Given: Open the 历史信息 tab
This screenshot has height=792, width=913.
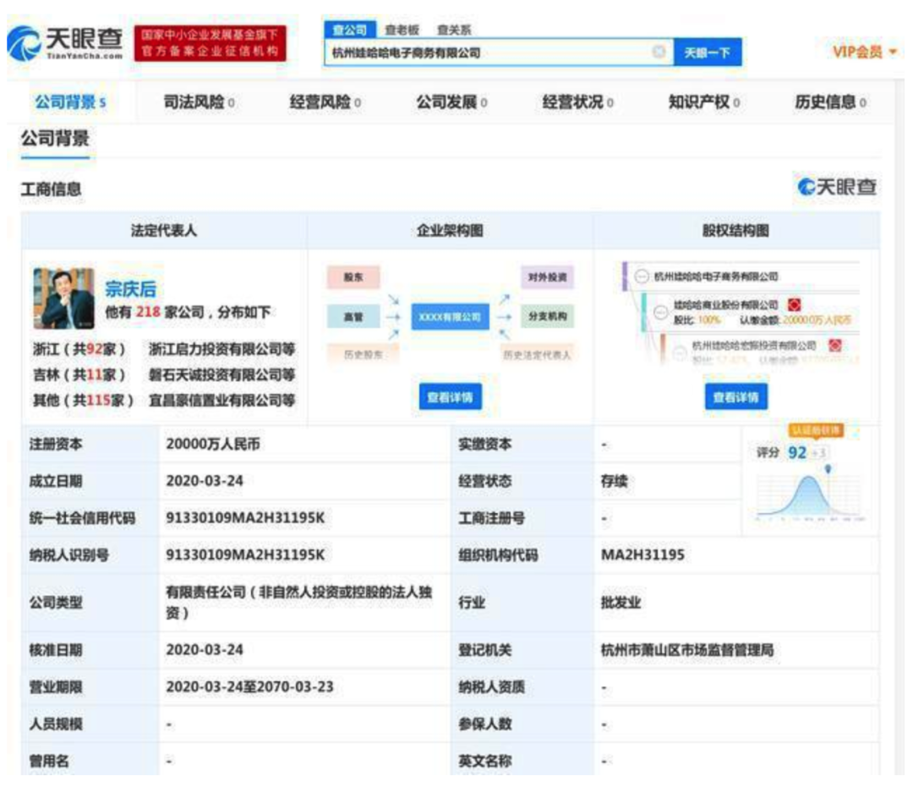Looking at the screenshot, I should click(x=830, y=102).
